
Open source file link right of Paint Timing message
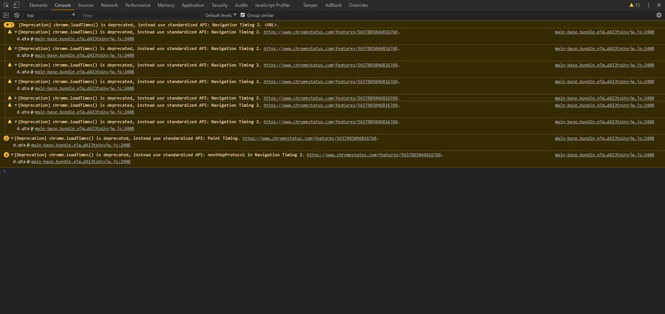coord(604,138)
